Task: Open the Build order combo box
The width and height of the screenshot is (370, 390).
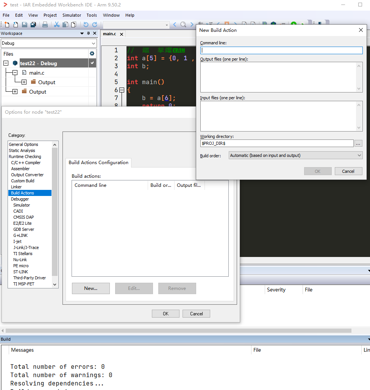Action: pos(295,155)
